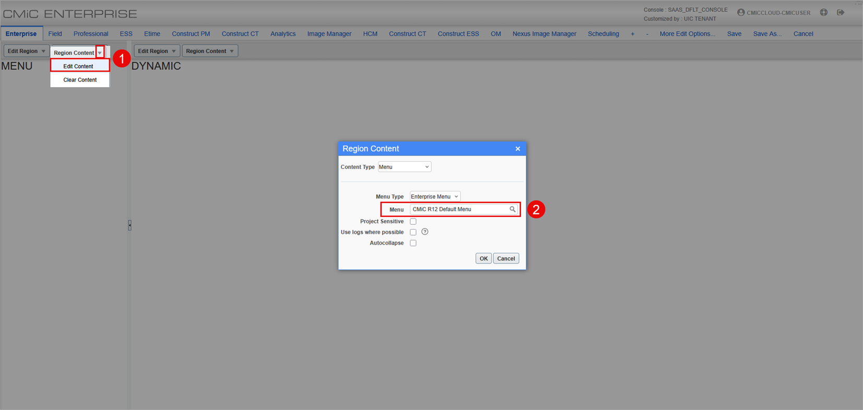863x410 pixels.
Task: Open the Content Type dropdown
Action: coord(404,167)
